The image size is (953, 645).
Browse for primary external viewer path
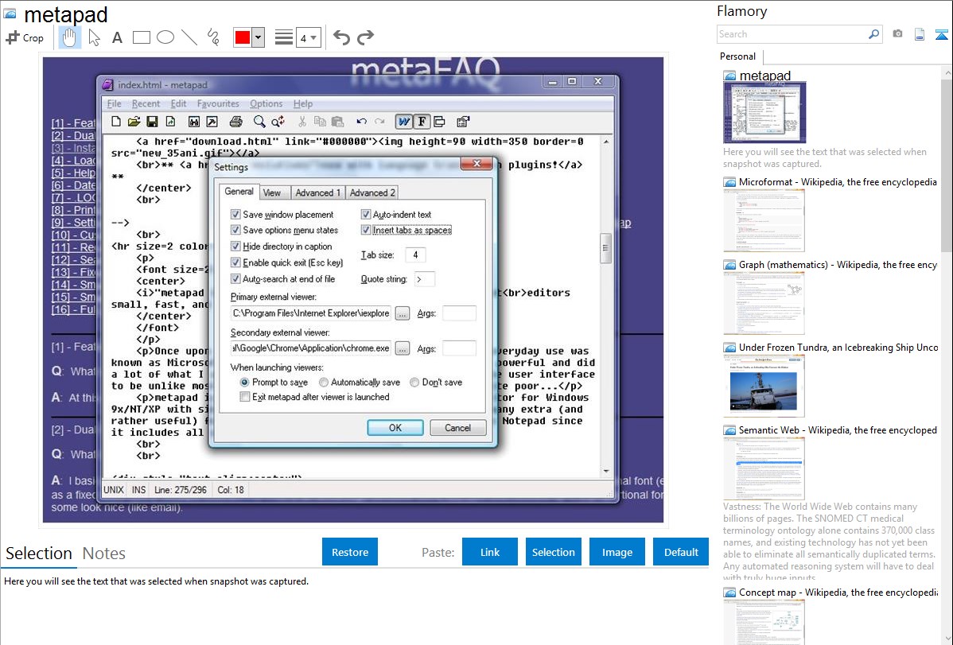pyautogui.click(x=402, y=313)
